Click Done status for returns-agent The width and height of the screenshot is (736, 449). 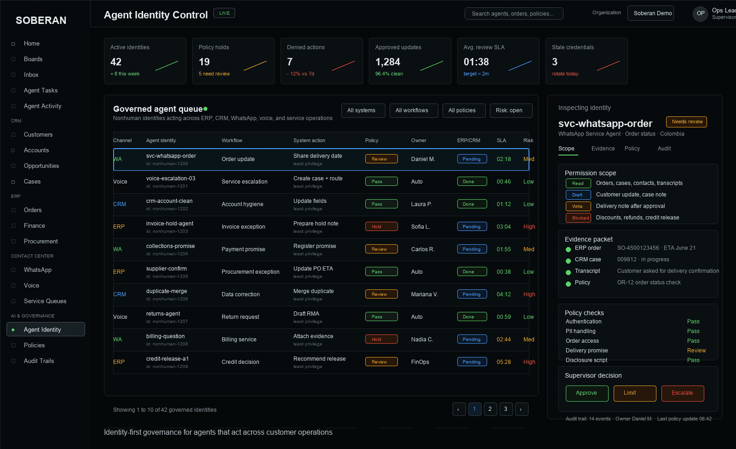tap(472, 317)
